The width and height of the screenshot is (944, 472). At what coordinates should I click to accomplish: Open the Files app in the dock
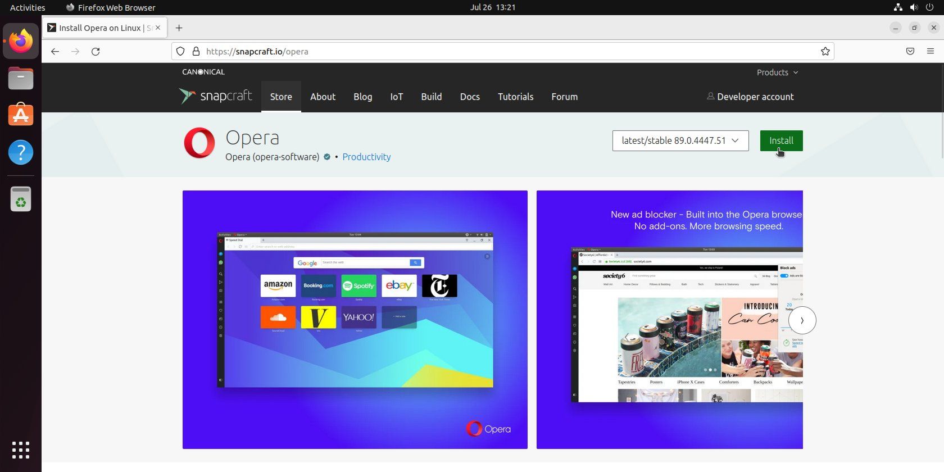pos(21,78)
